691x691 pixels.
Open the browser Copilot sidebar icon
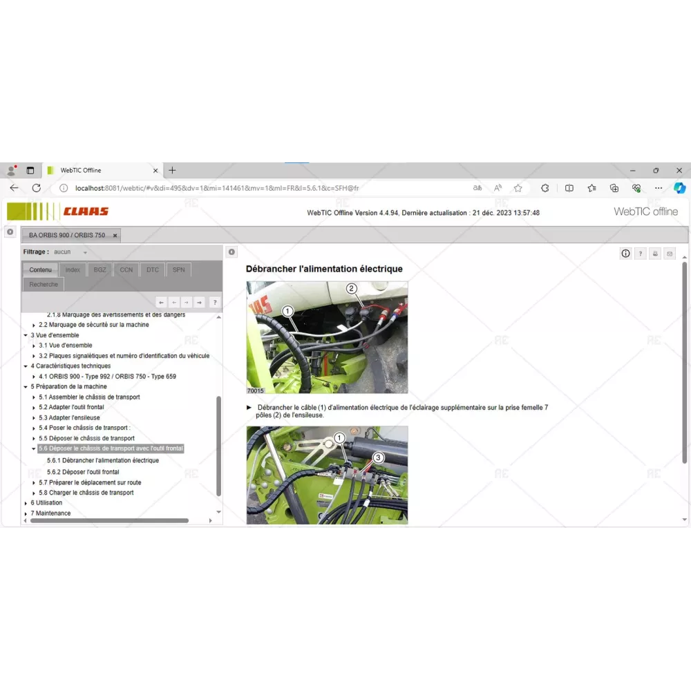679,188
